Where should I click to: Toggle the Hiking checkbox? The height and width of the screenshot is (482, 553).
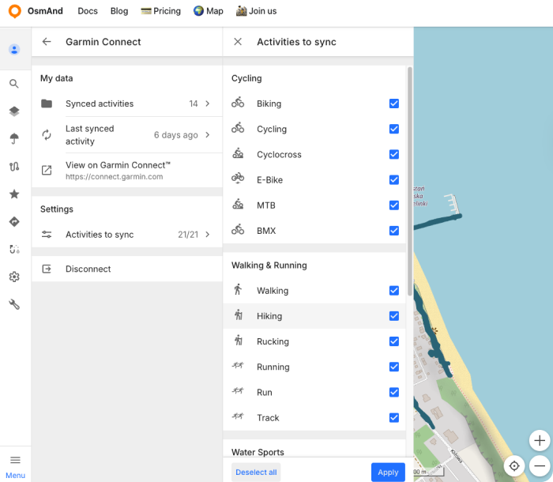tap(394, 316)
